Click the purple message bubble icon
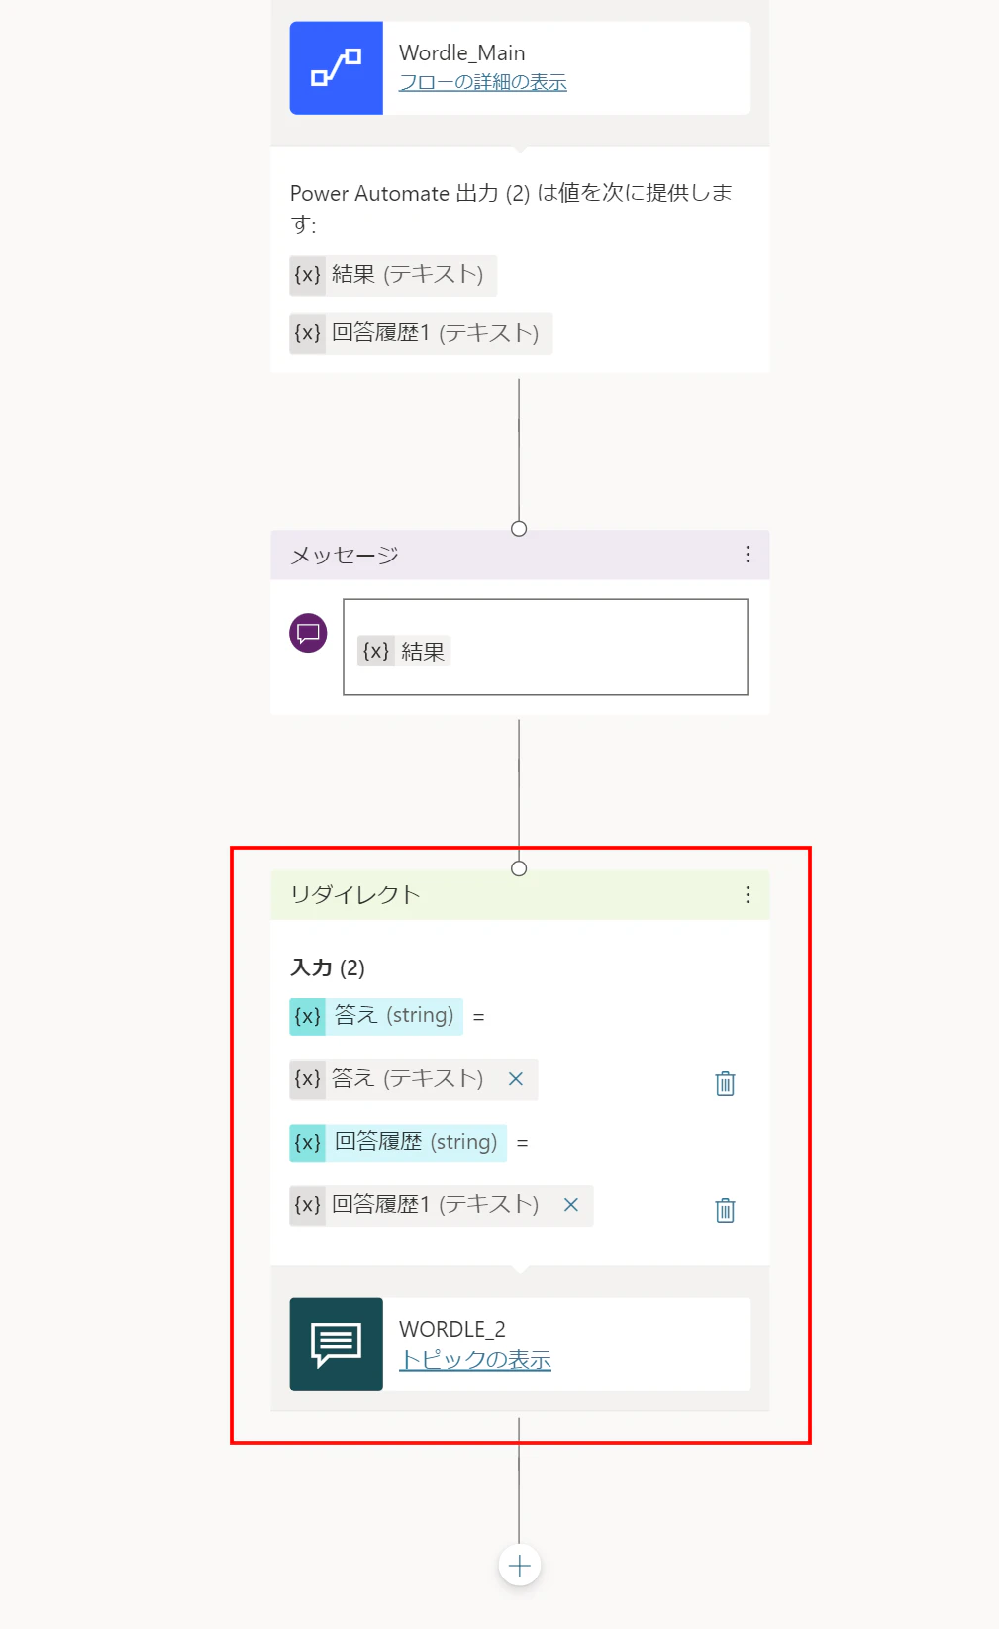The image size is (999, 1629). click(x=308, y=633)
